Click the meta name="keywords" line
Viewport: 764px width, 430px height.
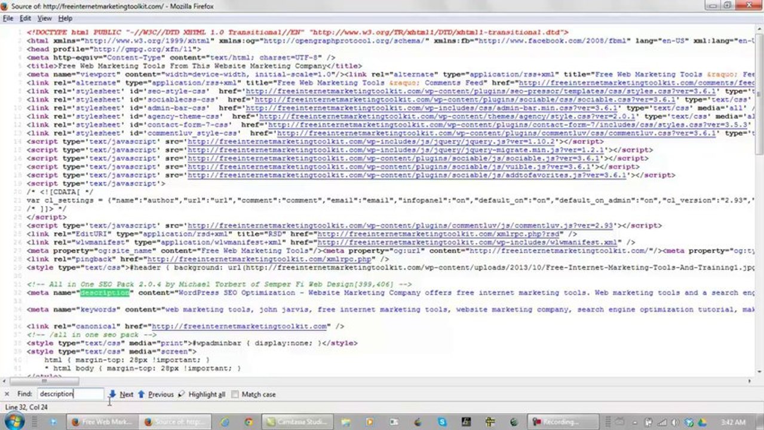391,309
